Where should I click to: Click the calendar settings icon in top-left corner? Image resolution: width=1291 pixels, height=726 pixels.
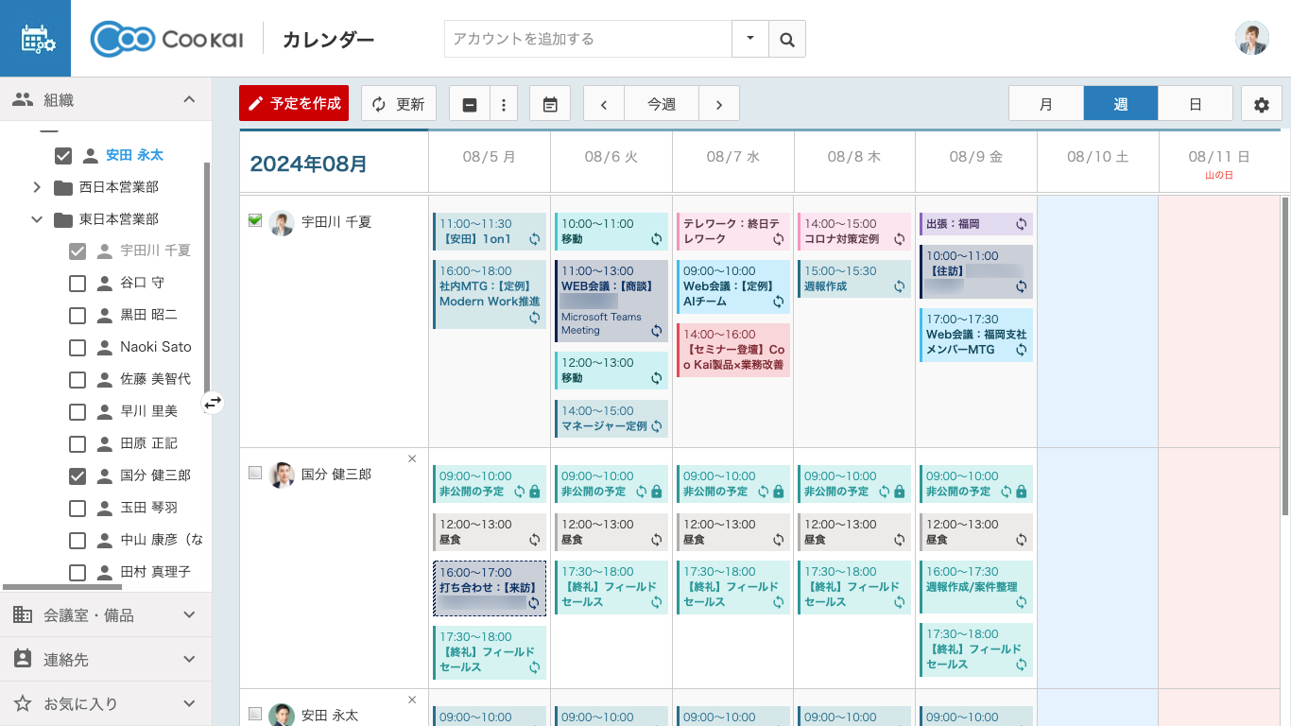(x=36, y=39)
